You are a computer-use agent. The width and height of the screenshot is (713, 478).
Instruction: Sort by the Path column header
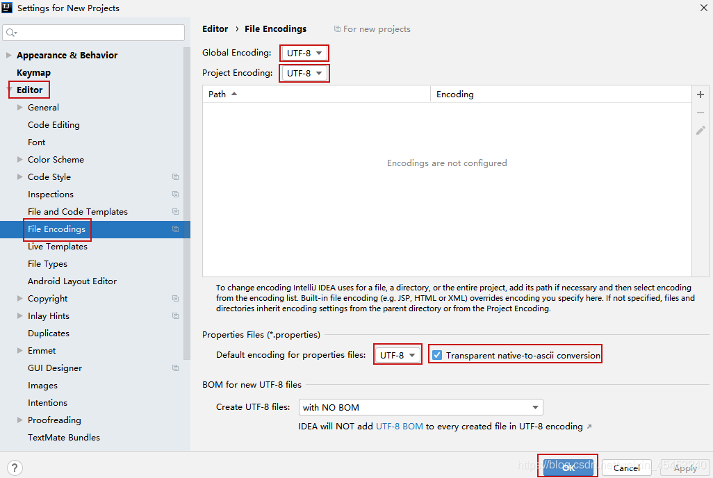click(x=316, y=94)
